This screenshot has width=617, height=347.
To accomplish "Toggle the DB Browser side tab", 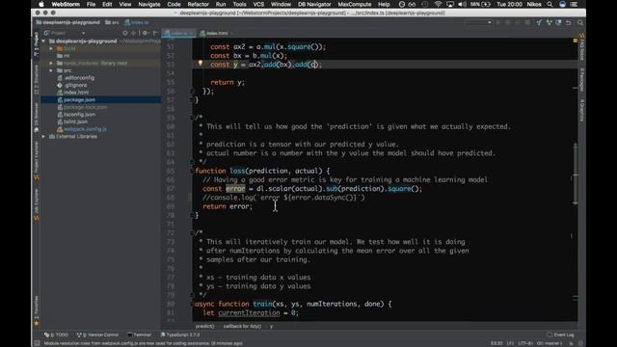I will coord(37,117).
